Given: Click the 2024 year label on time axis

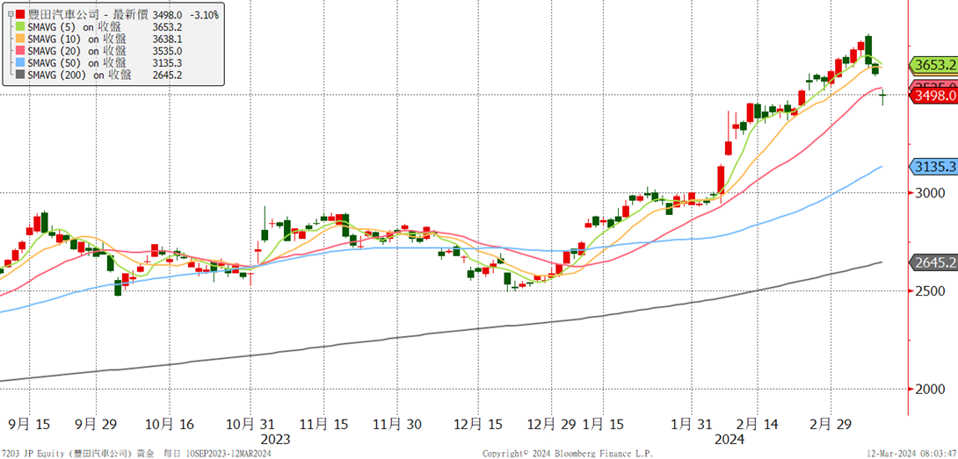Looking at the screenshot, I should tap(729, 439).
